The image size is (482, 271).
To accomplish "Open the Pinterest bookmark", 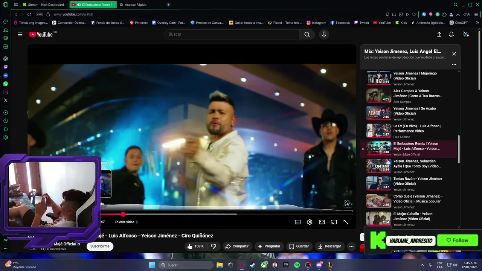I will [x=139, y=23].
